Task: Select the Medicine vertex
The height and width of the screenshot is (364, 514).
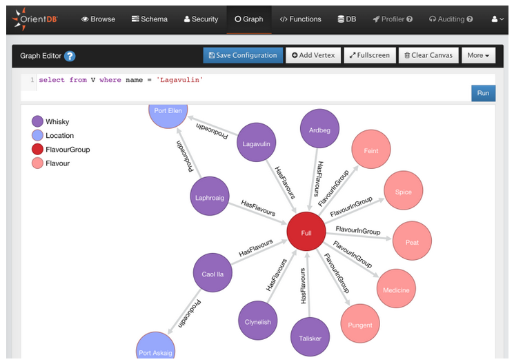Action: [396, 289]
